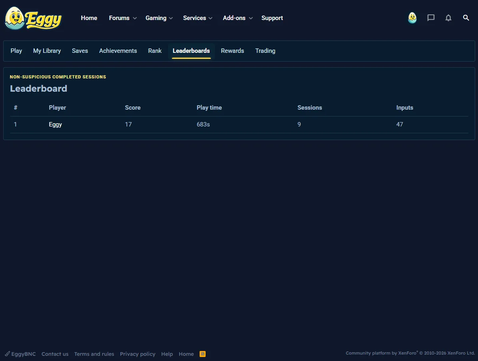Open the Support navigation link
This screenshot has height=361, width=478.
(x=272, y=18)
